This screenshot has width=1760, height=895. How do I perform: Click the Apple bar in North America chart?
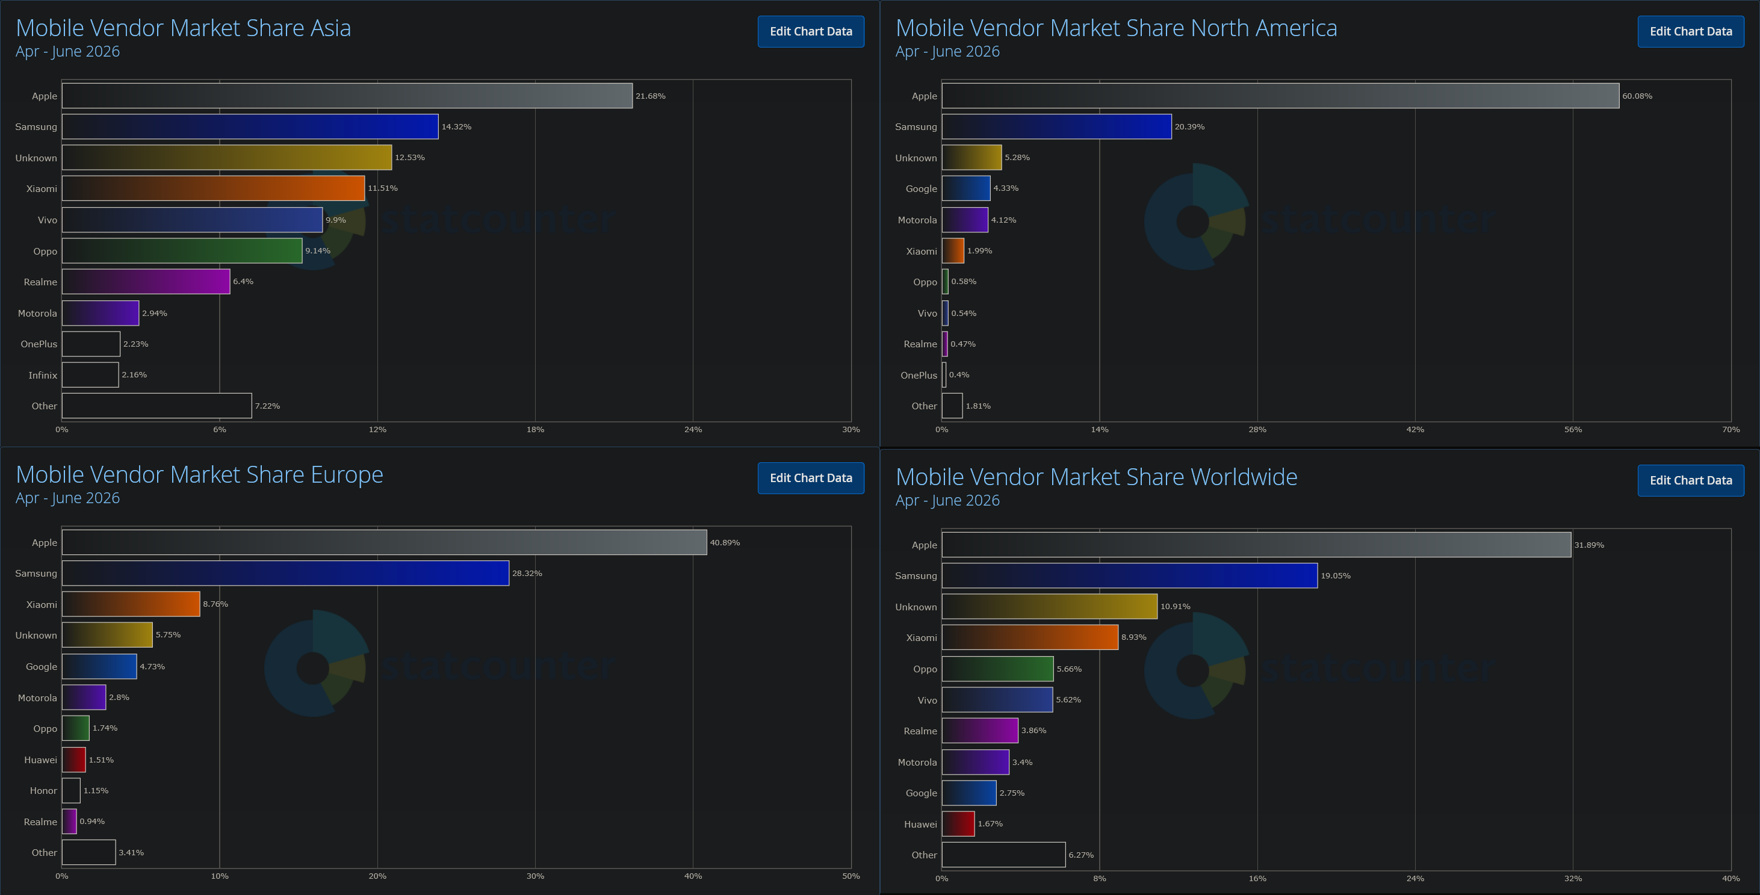(1280, 96)
